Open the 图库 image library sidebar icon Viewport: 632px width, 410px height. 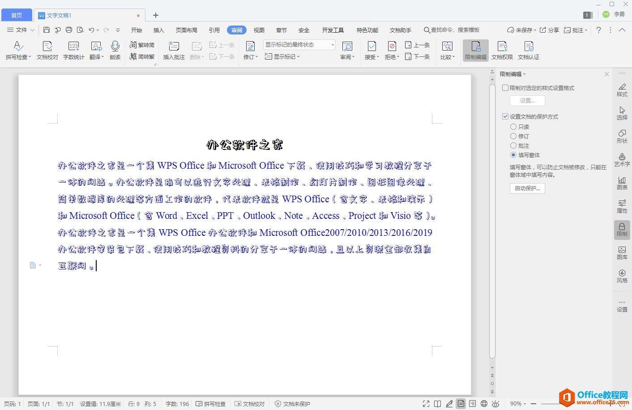point(622,252)
